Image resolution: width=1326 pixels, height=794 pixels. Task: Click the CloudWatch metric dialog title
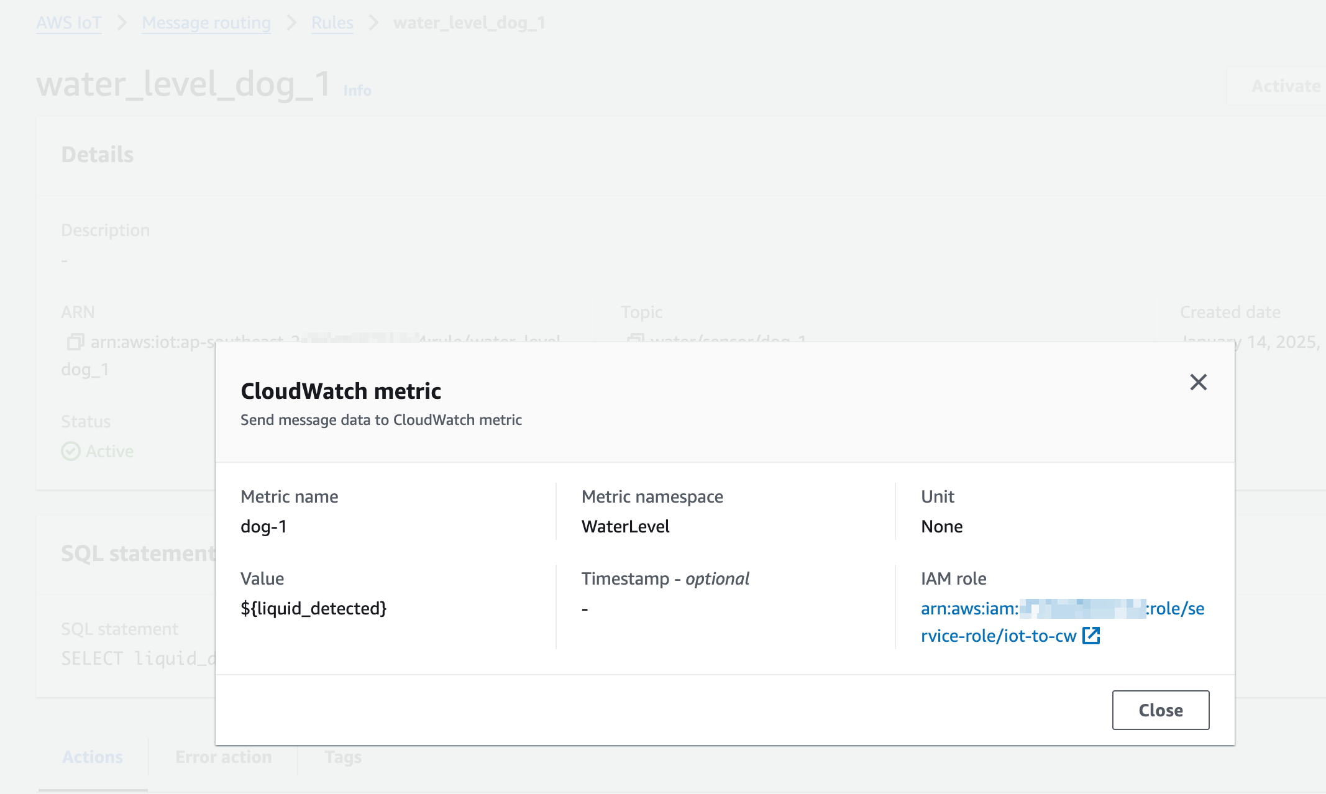coord(341,391)
